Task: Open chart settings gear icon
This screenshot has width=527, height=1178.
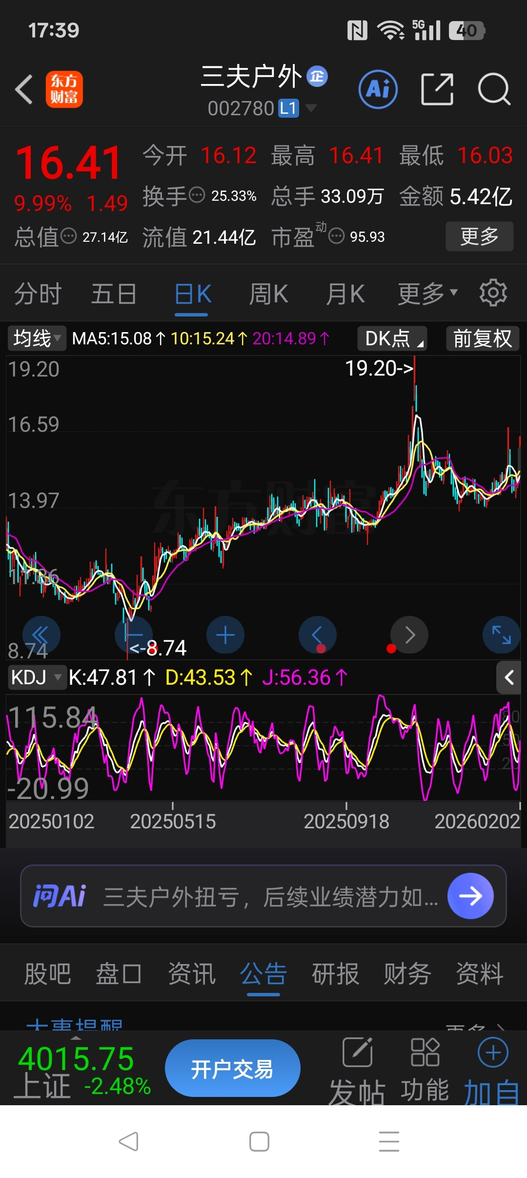Action: click(493, 293)
